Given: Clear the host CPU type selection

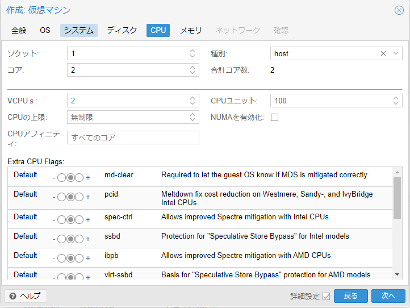Looking at the screenshot, I should [x=383, y=53].
